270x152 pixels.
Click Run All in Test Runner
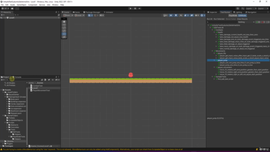click(210, 19)
